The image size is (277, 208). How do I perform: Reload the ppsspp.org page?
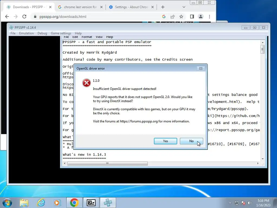click(x=24, y=17)
